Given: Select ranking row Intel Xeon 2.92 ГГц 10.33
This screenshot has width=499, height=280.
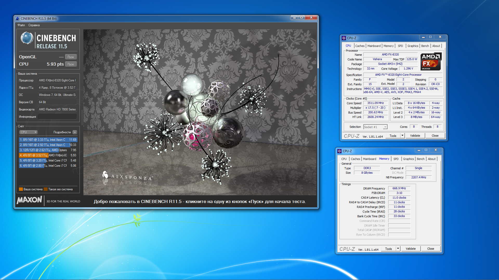Looking at the screenshot, I should (x=48, y=145).
